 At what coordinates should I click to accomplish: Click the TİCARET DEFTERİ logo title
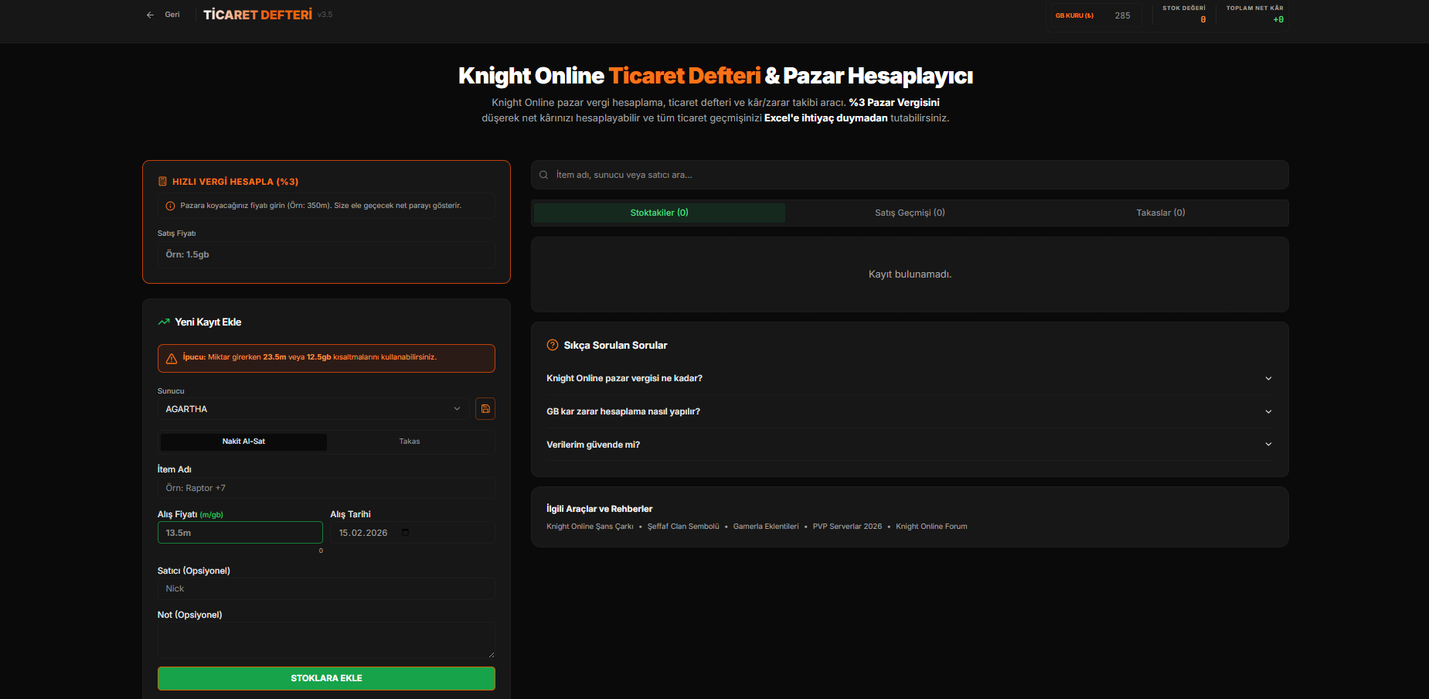258,15
